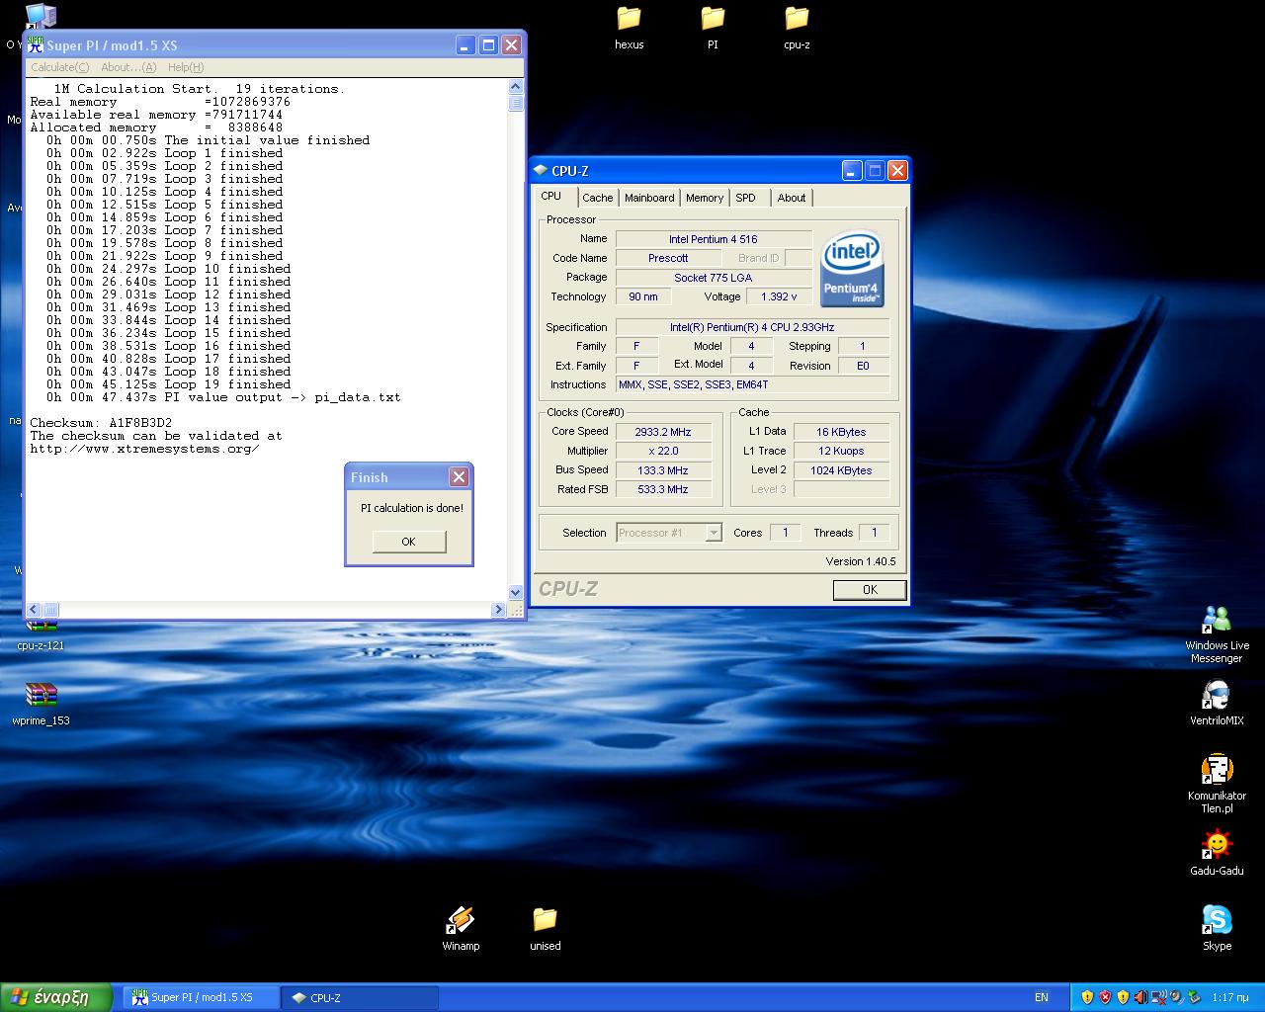Activate CPU-Z taskbar button
The image size is (1265, 1012).
(x=360, y=998)
